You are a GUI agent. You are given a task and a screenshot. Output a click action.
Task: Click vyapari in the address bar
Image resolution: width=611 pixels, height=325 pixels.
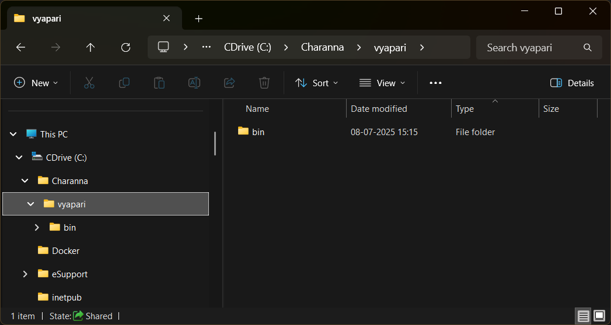pyautogui.click(x=390, y=47)
